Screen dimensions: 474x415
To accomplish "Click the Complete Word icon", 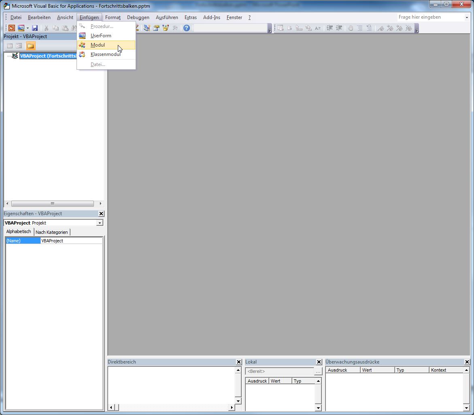I will [x=318, y=28].
